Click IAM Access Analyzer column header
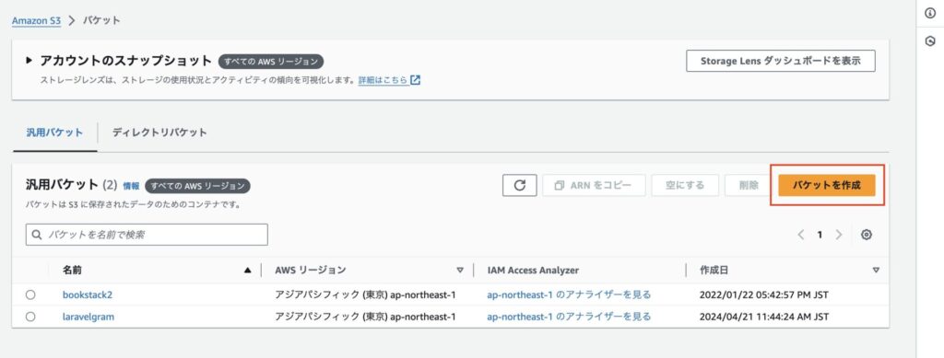The height and width of the screenshot is (358, 944). (x=534, y=271)
